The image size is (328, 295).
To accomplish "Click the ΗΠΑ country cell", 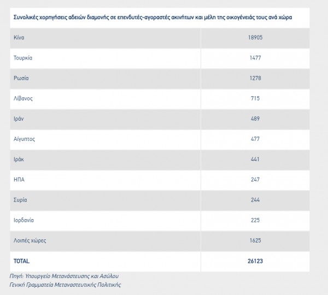I will [20, 179].
